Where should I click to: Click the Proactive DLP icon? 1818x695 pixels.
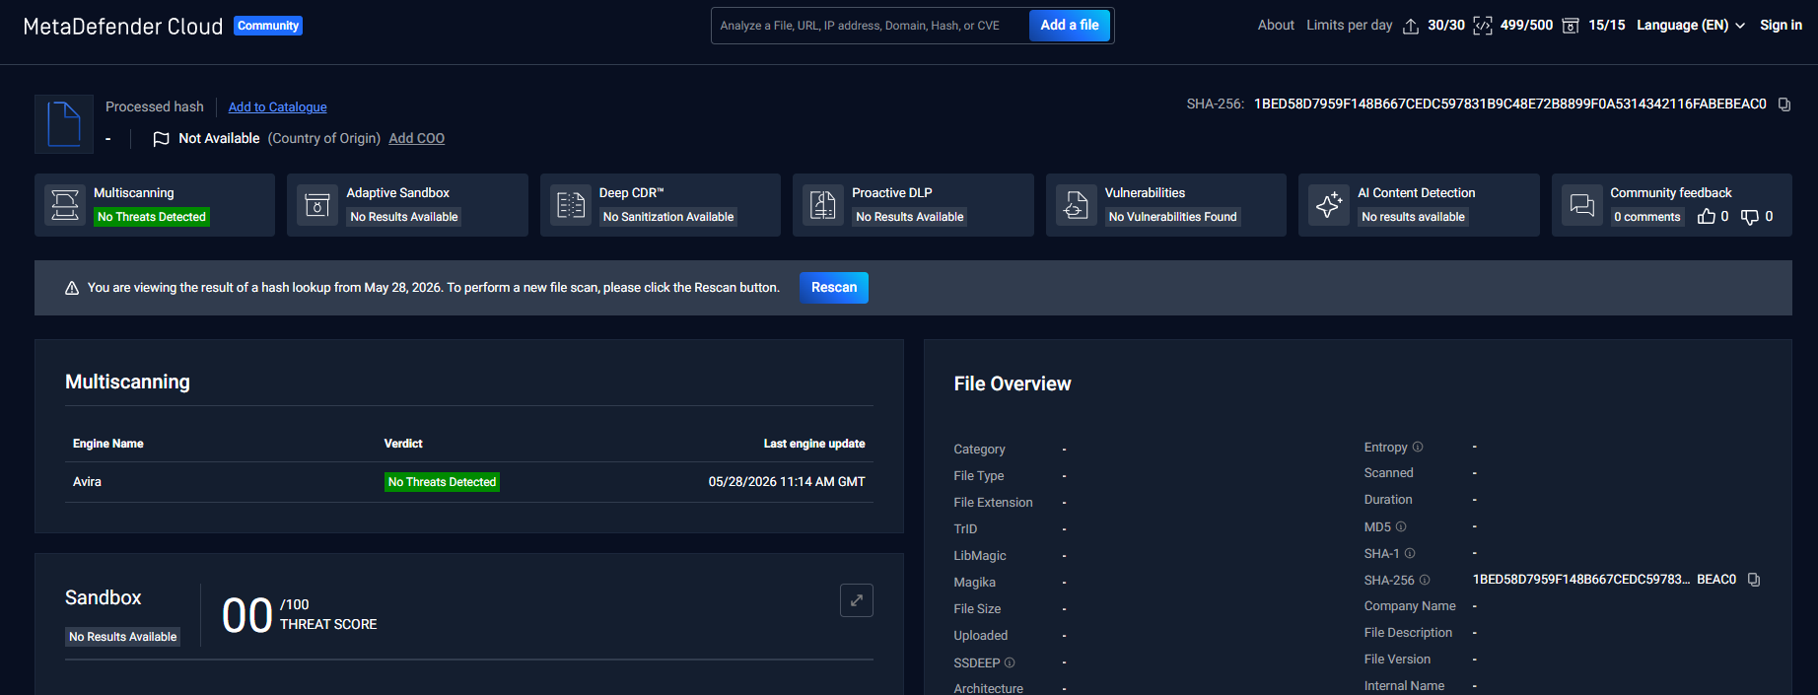(823, 205)
